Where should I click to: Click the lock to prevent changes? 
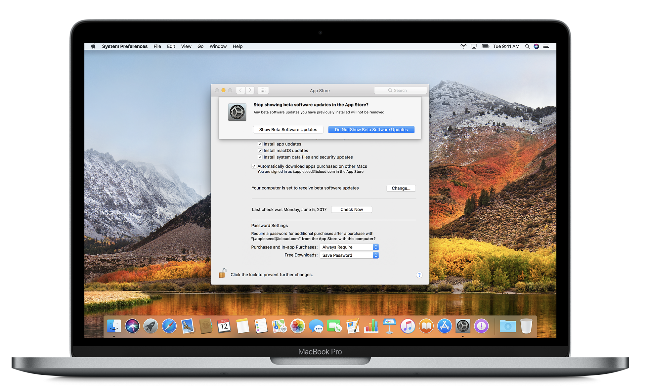(x=222, y=273)
